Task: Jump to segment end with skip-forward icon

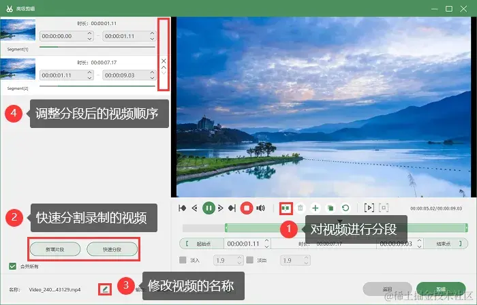Action: coord(232,208)
